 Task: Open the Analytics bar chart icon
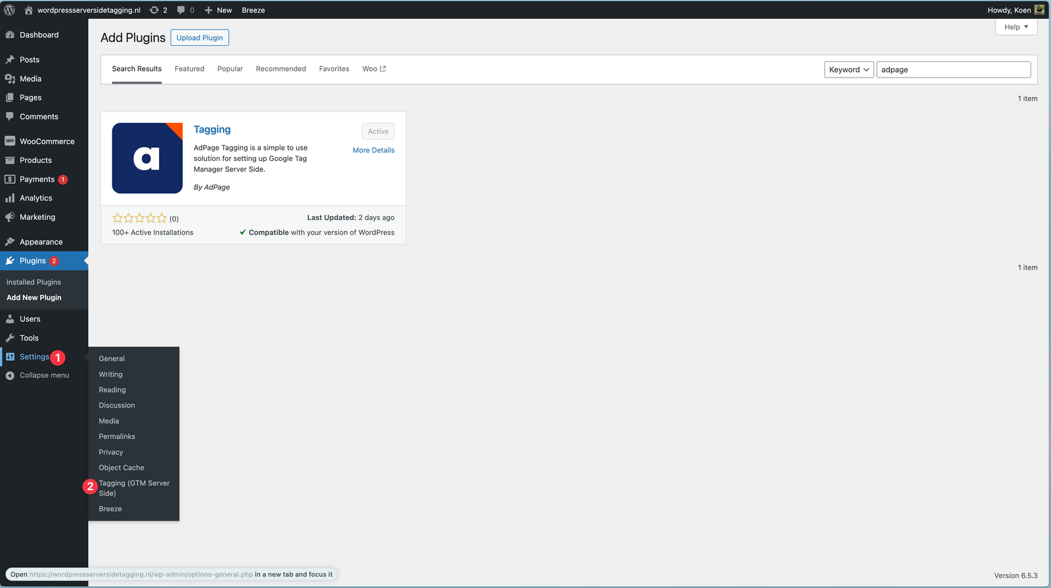point(10,198)
